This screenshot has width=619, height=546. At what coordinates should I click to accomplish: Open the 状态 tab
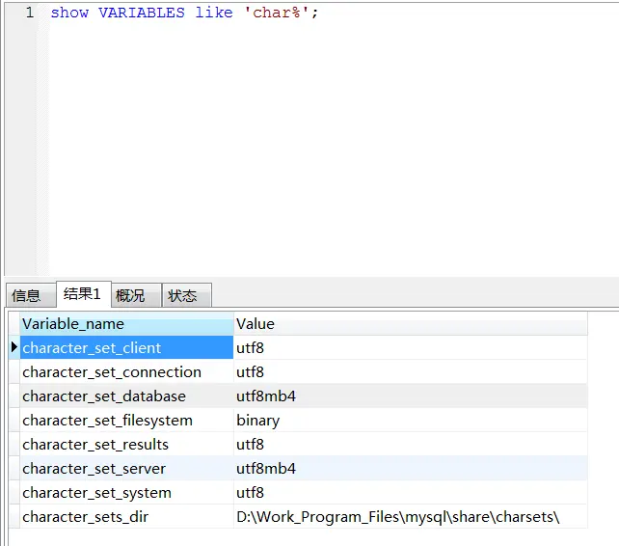click(187, 295)
